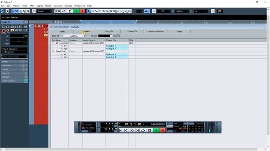Switch to the External FX tab
Viewport: 270px width, 151px height.
[x=132, y=31]
